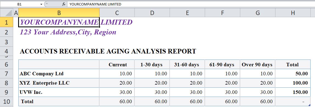This screenshot has height=107, width=315.
Task: Click the formula bar with YOURCOMPANYNAME LIMITED
Action: pos(191,4)
